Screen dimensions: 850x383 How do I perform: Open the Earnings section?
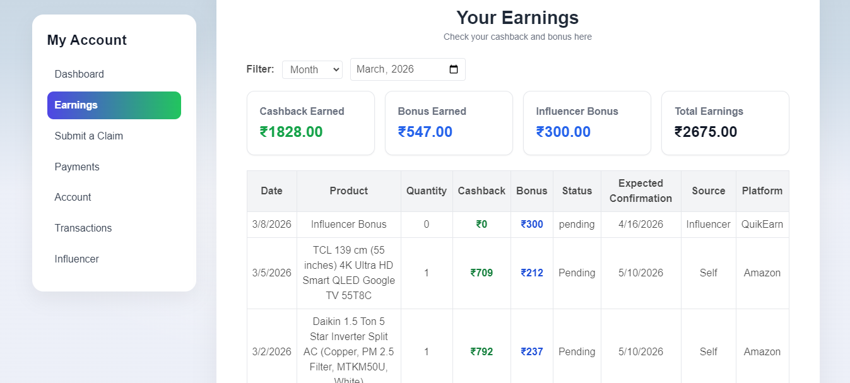coord(76,105)
